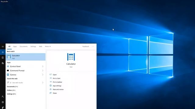Switch to the Apps filter tab
Image resolution: width=195 pixels, height=109 pixels.
(x=15, y=46)
